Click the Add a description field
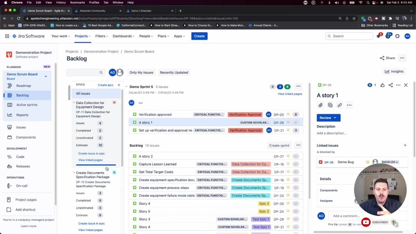This screenshot has height=234, width=416. tap(331, 133)
